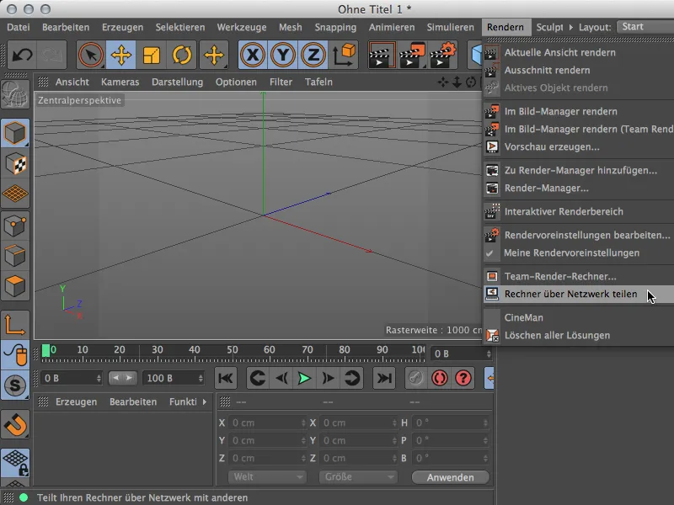Play animation forwards with green arrow

[x=304, y=378]
